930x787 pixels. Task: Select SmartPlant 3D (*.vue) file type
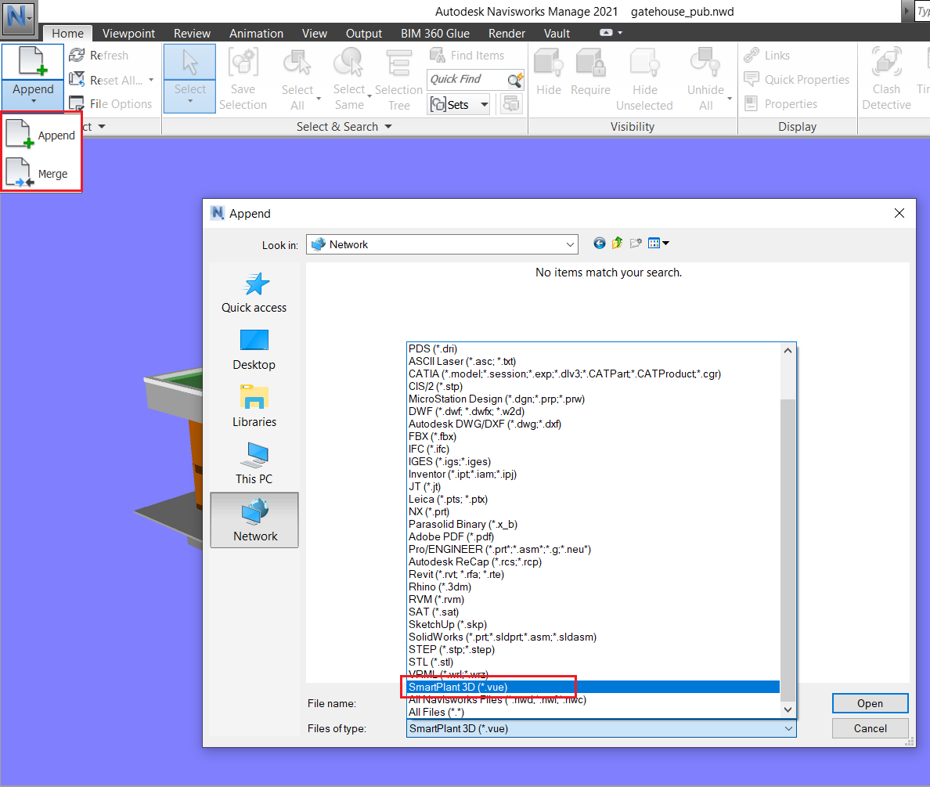pyautogui.click(x=593, y=687)
